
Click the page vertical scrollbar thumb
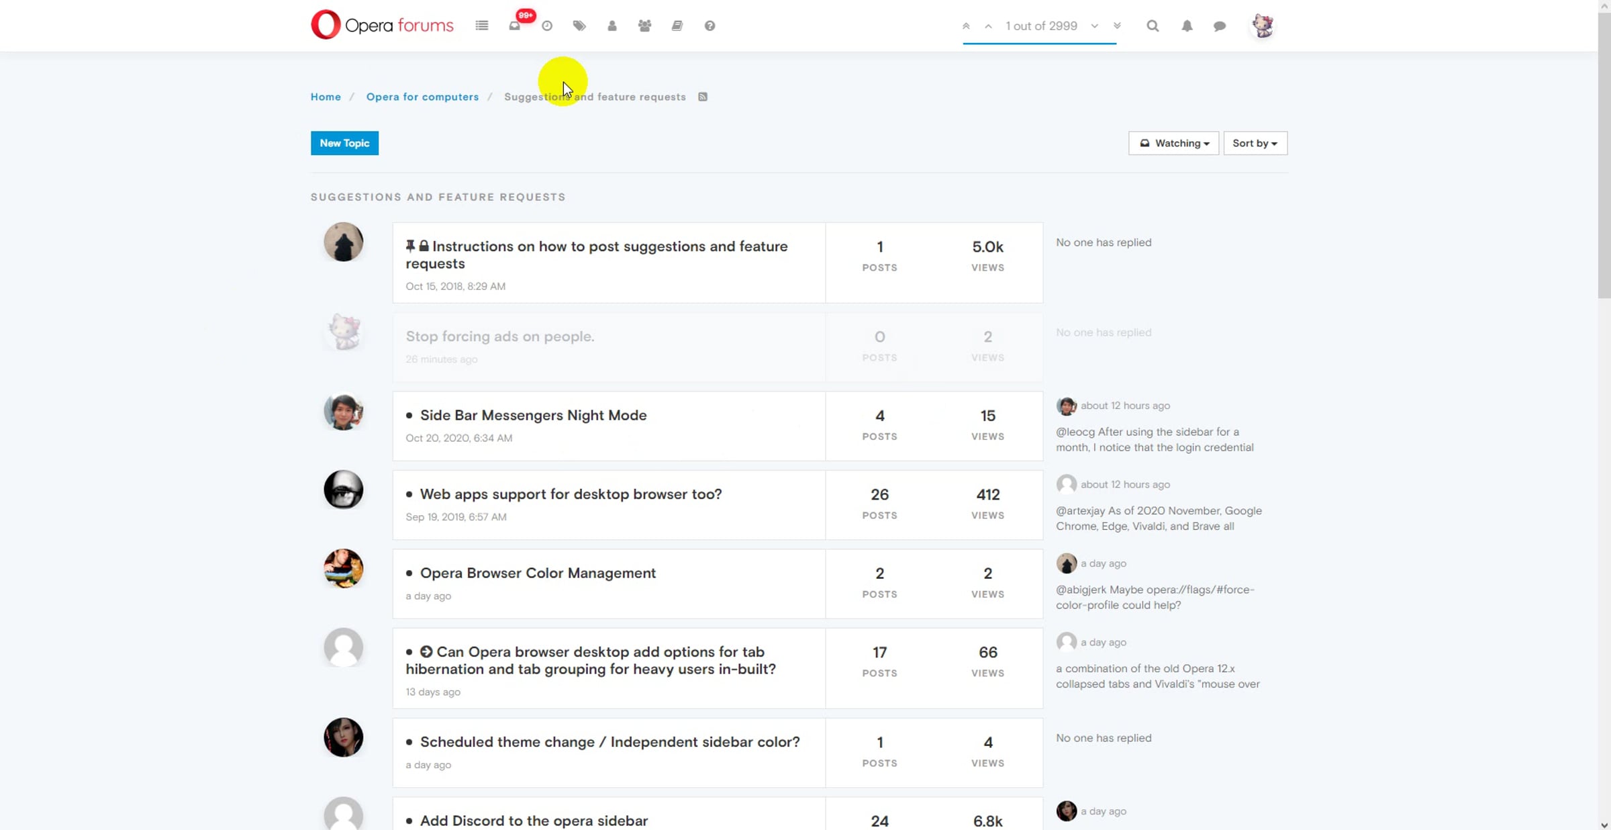[1604, 154]
